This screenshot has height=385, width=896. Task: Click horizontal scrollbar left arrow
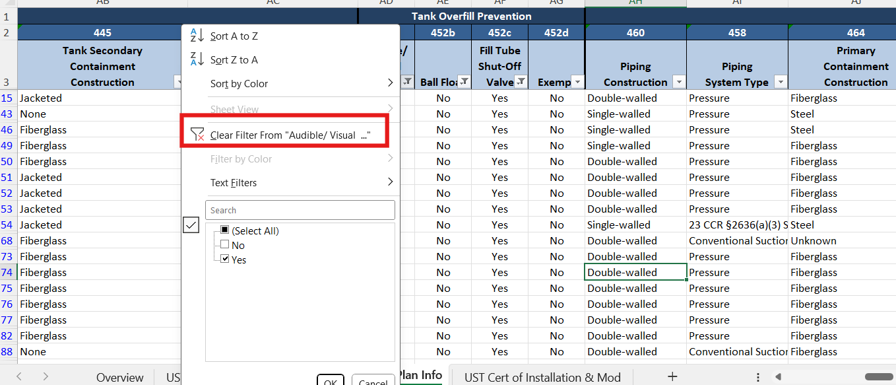click(x=779, y=377)
